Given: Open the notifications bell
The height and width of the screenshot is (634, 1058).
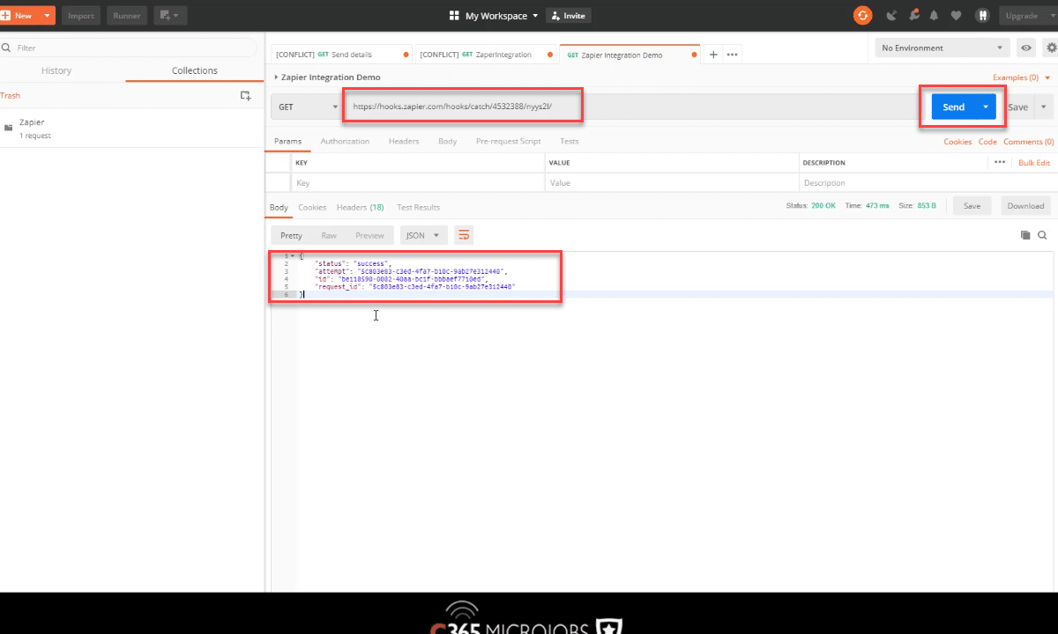Looking at the screenshot, I should (x=934, y=16).
